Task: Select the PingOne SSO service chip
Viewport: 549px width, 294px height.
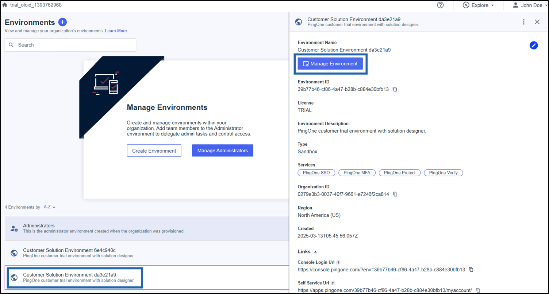Action: [316, 173]
